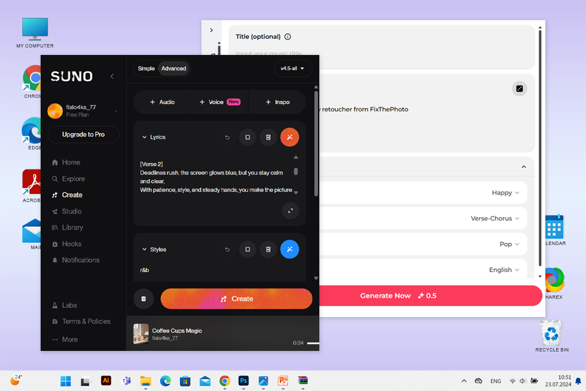Switch to Simple mode
The height and width of the screenshot is (391, 586).
coord(146,68)
